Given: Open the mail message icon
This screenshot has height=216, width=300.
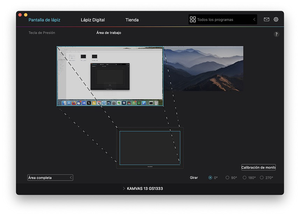Looking at the screenshot, I should [x=266, y=20].
